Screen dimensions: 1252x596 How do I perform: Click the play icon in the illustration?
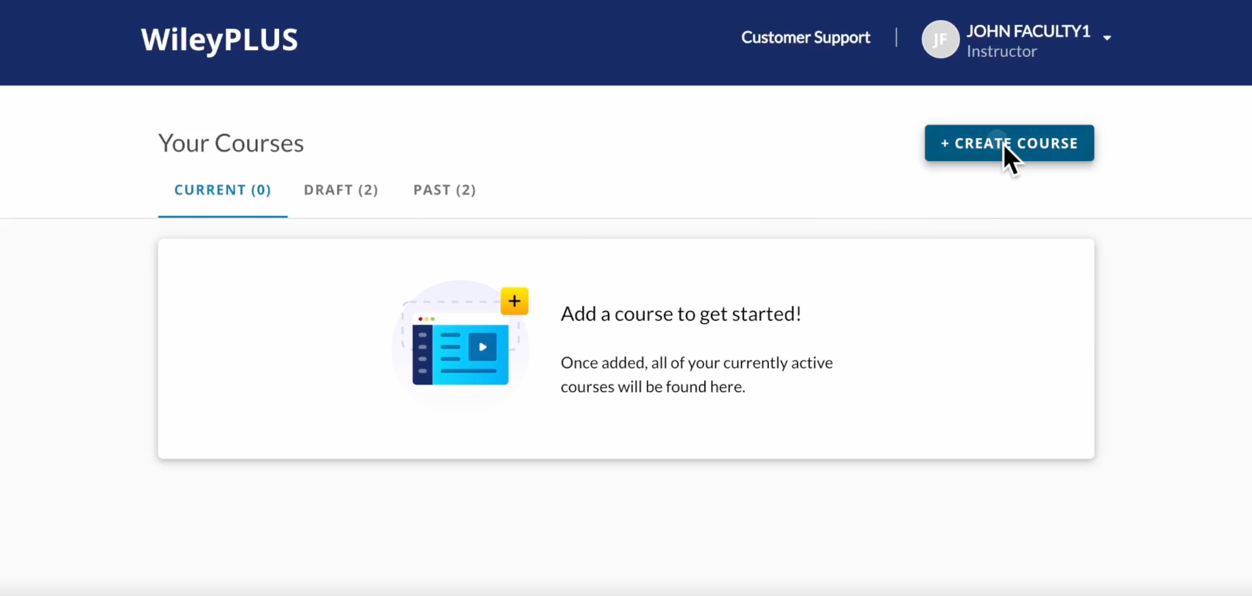point(482,347)
